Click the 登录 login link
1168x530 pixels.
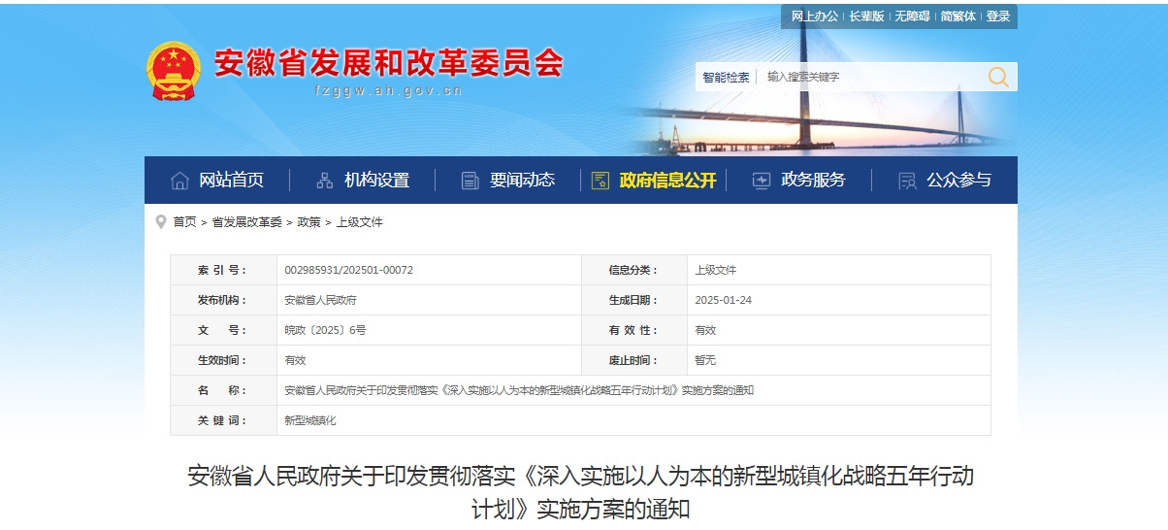point(998,17)
